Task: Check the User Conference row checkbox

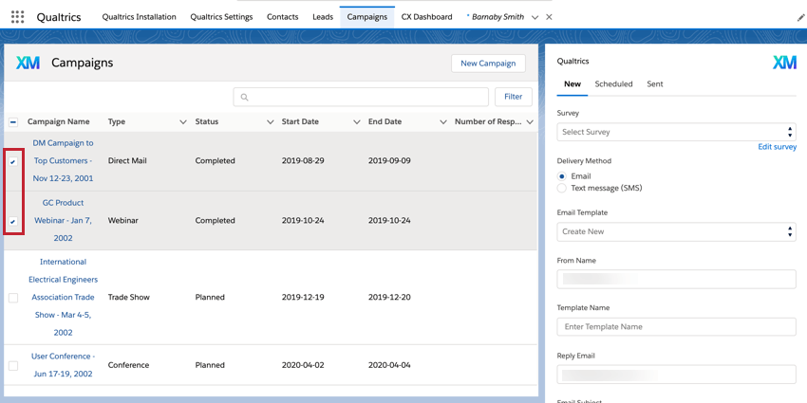Action: 13,365
